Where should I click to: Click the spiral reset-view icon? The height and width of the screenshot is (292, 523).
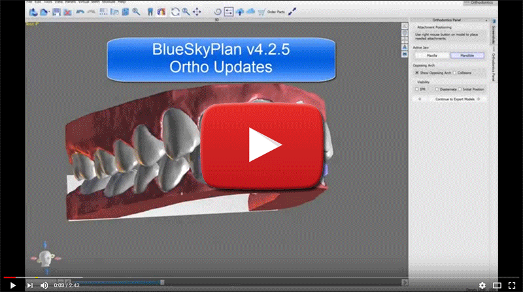218,12
